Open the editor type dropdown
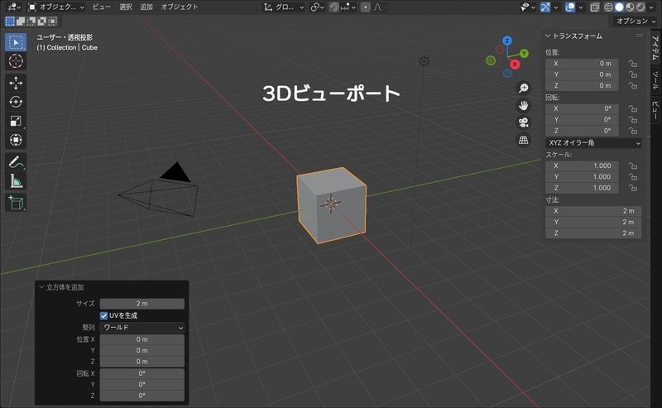Screen dimensions: 662x408 [14, 7]
